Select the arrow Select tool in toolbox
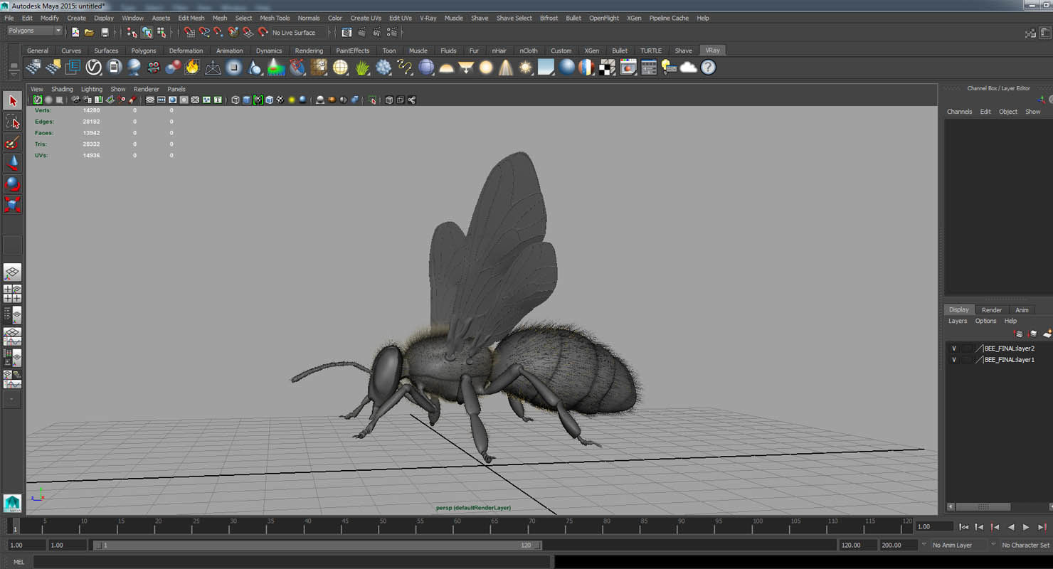The height and width of the screenshot is (569, 1053). click(x=12, y=101)
